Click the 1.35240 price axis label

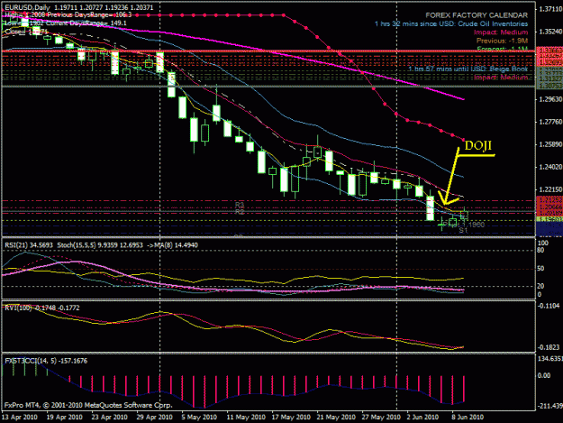coord(550,32)
